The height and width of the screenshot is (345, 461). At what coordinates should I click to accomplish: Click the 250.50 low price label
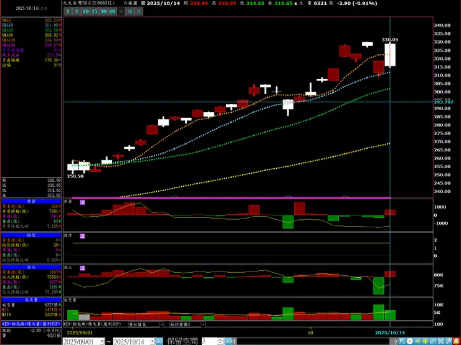(75, 176)
